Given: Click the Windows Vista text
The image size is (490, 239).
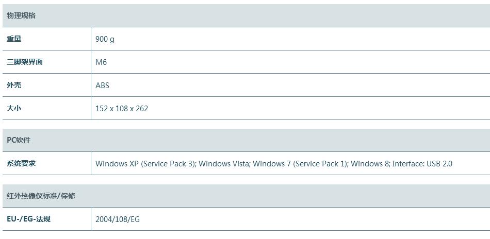Looking at the screenshot, I should coord(224,163).
